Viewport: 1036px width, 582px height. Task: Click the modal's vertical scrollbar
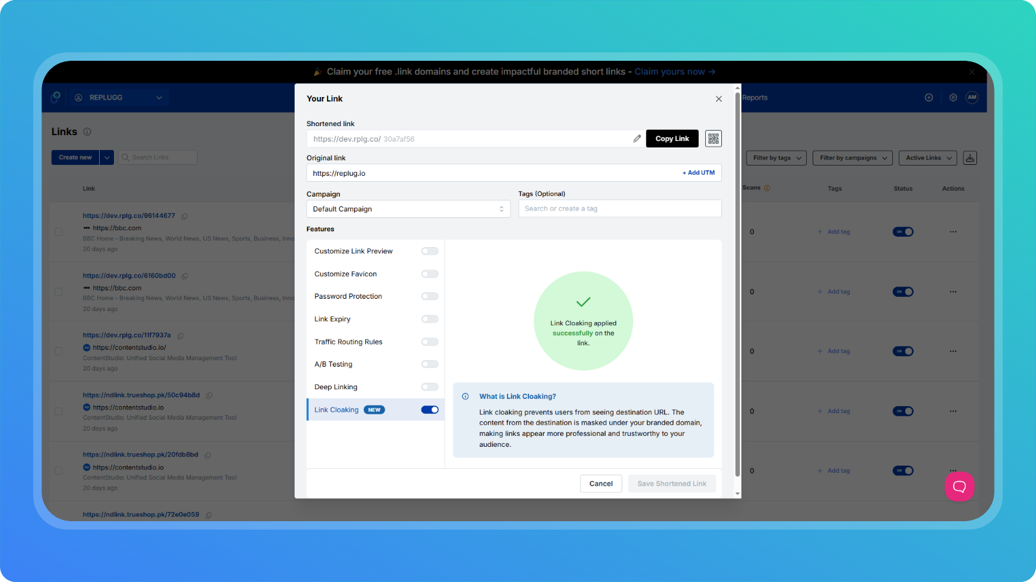point(738,285)
